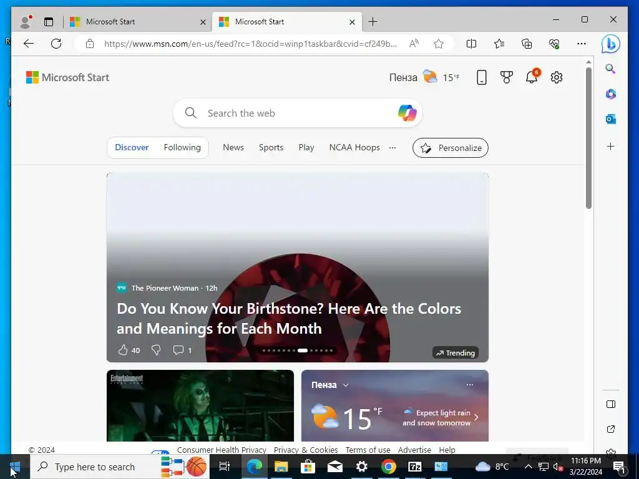
Task: Open the mobile phone icon on MSN header
Action: [x=481, y=77]
